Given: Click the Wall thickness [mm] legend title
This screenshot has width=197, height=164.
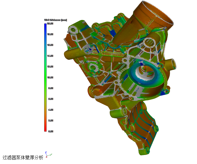Looking at the screenshot, I should click(55, 20).
